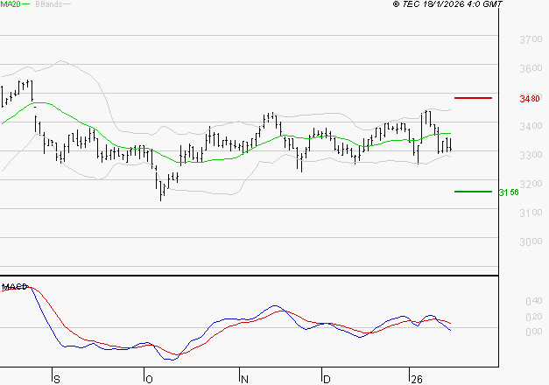
Task: Click the red 3480 resistance label
Action: click(x=530, y=99)
